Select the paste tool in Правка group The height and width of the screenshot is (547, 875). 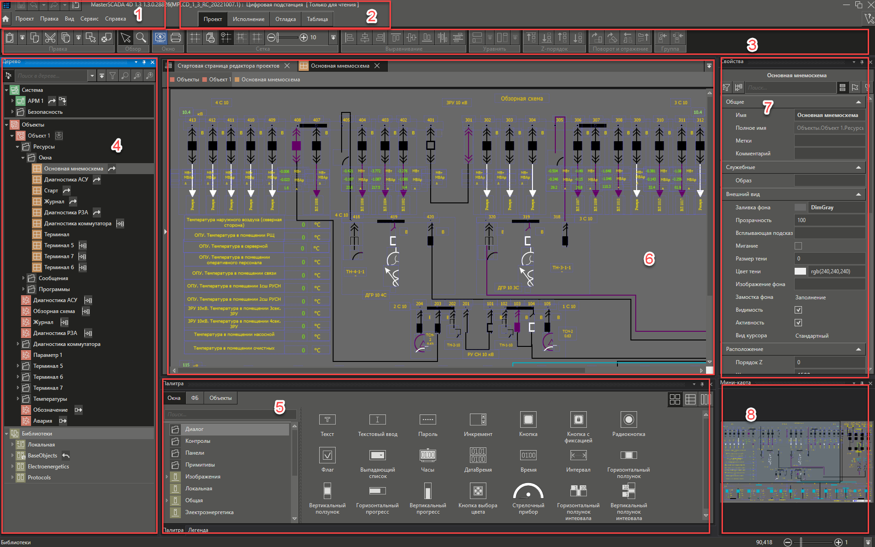click(x=10, y=37)
